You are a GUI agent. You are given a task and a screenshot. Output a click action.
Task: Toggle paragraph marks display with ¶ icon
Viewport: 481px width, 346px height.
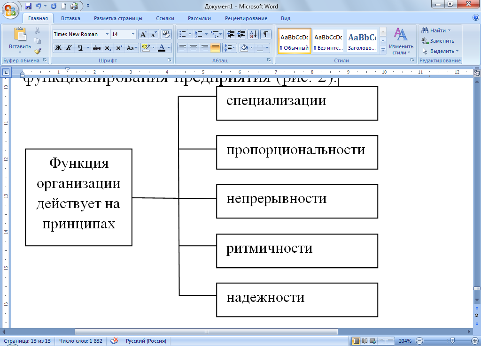point(265,34)
